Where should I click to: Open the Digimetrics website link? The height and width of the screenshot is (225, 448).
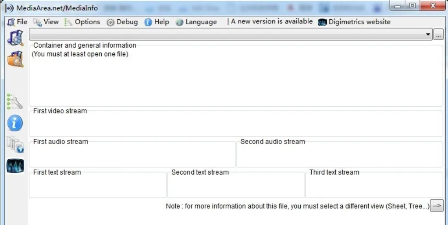coord(359,22)
